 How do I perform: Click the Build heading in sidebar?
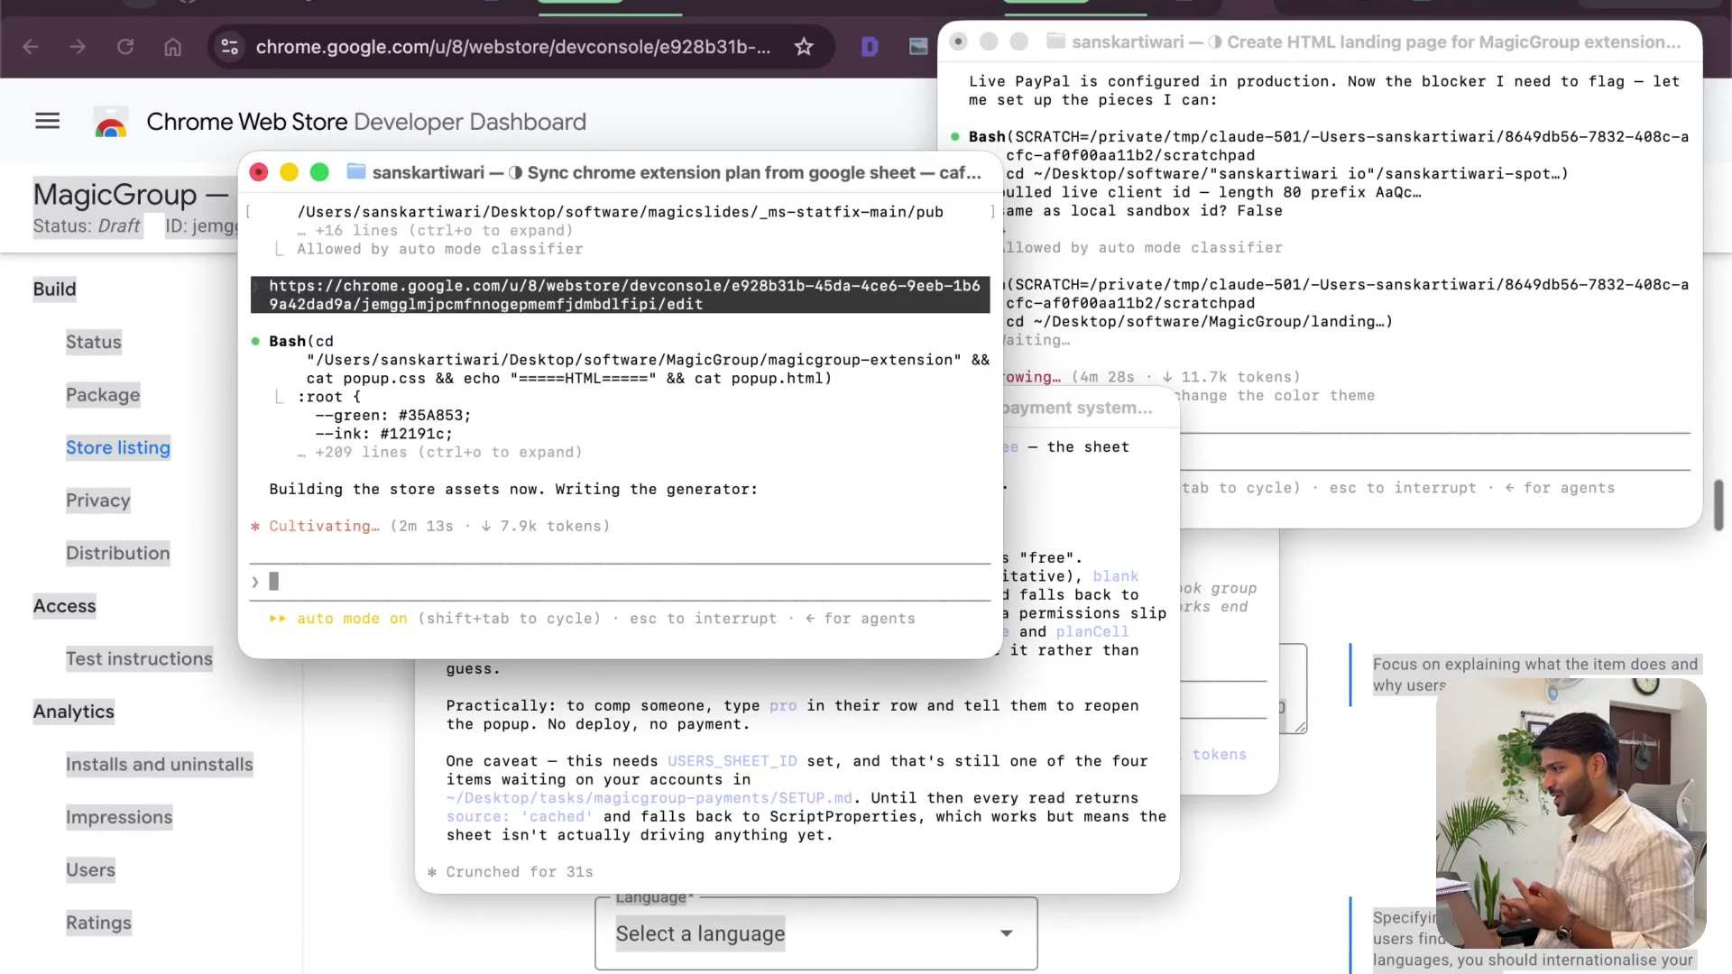tap(54, 289)
